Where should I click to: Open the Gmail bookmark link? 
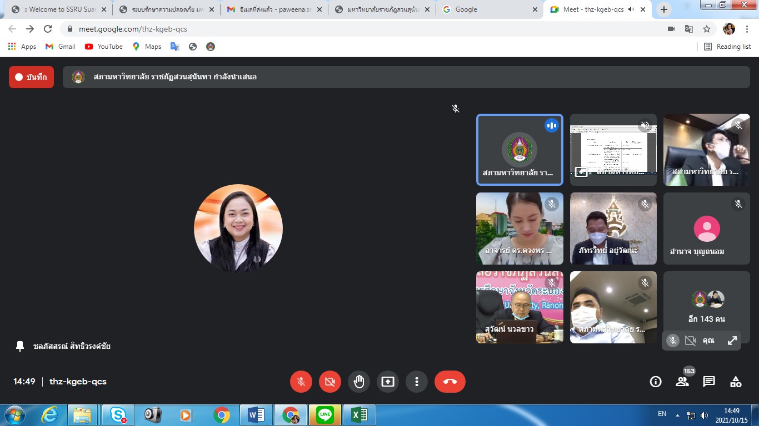(60, 47)
